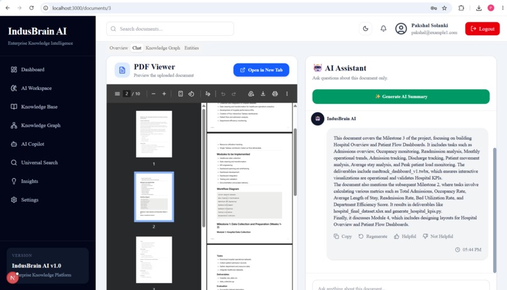Click Open in New Tab button
507x290 pixels.
(261, 70)
